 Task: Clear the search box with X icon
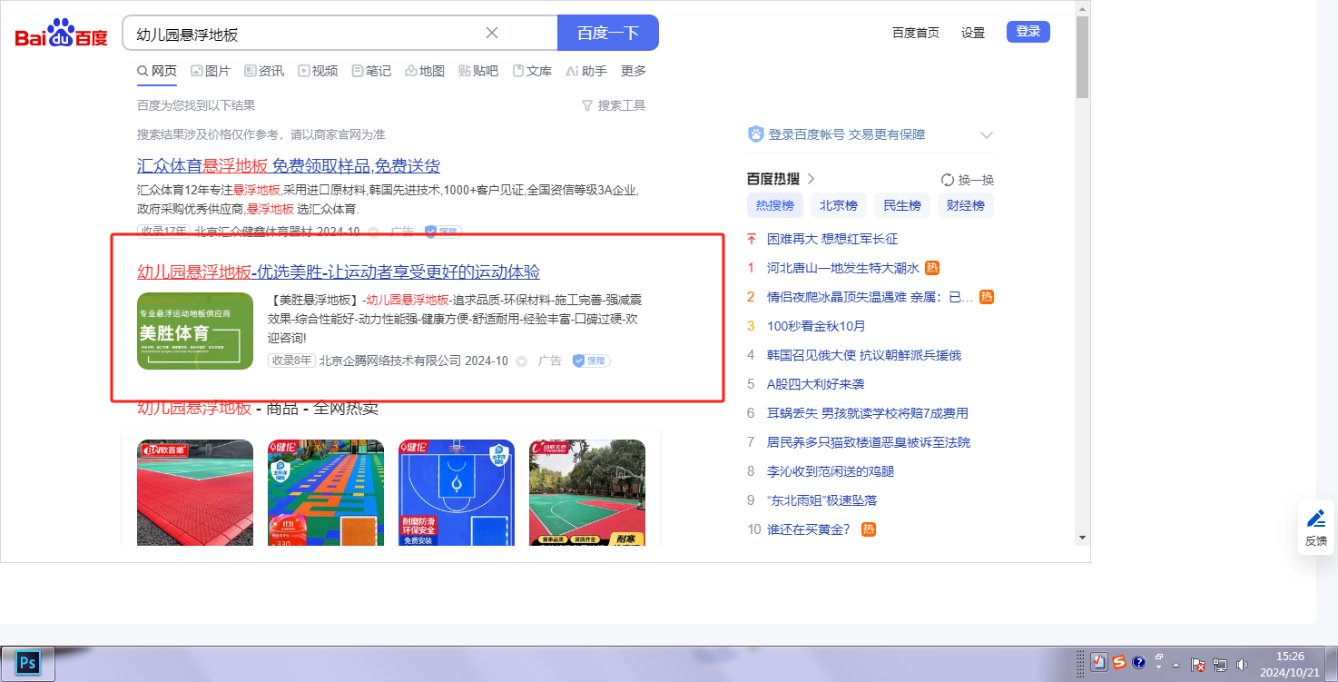pos(492,34)
